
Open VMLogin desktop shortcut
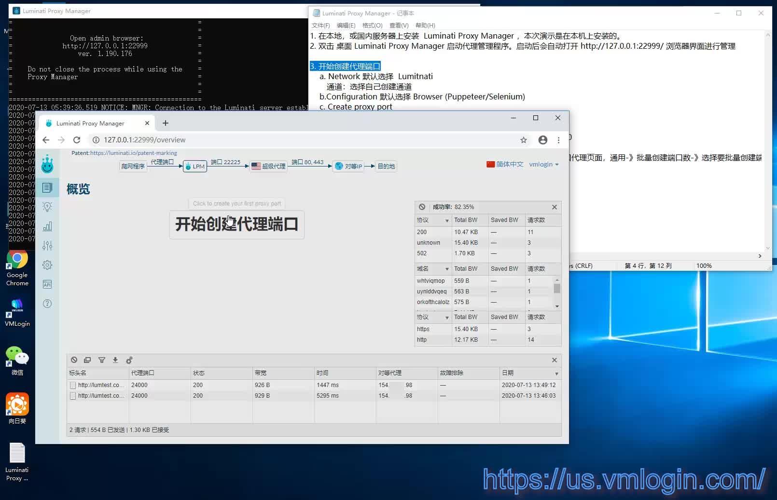pyautogui.click(x=17, y=313)
